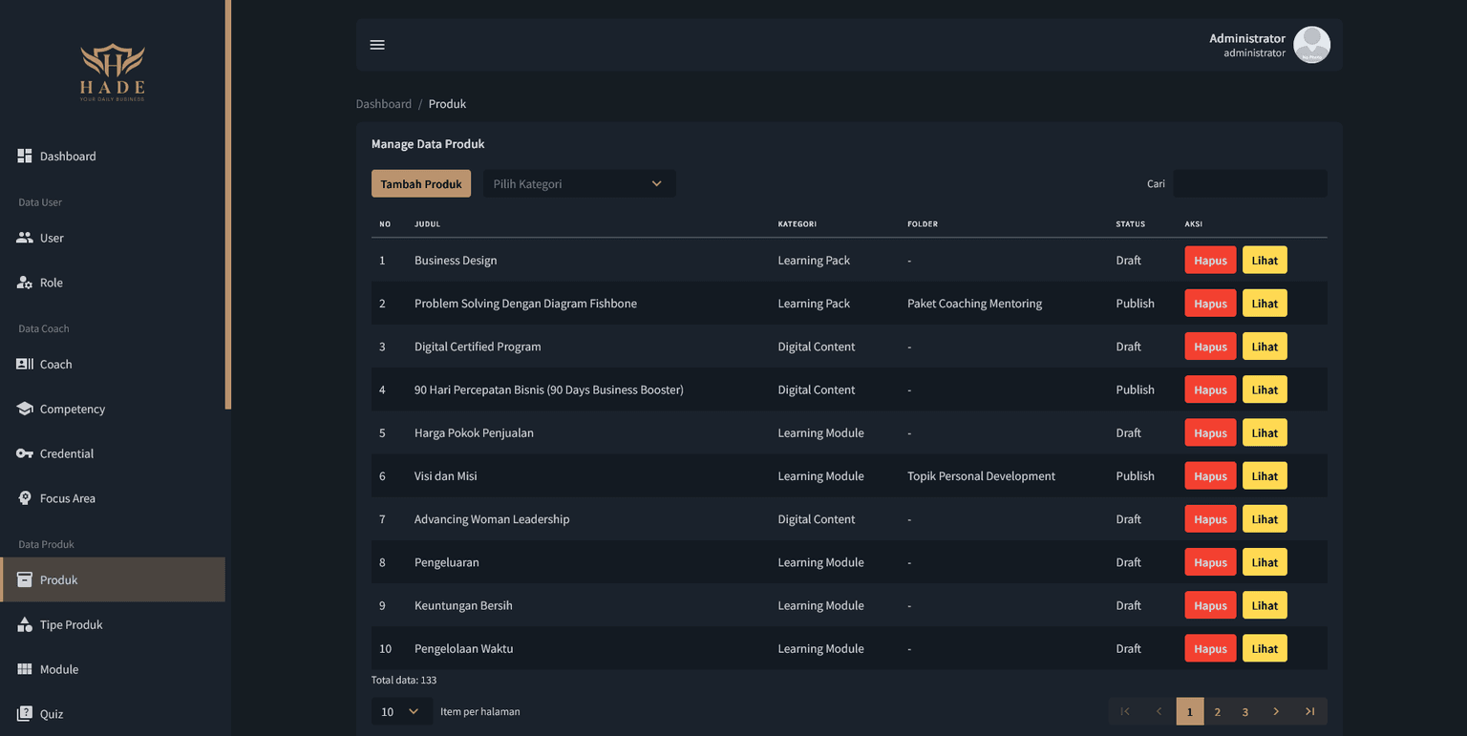Viewport: 1467px width, 736px height.
Task: Open Dashboard from sidebar icon
Action: (25, 156)
